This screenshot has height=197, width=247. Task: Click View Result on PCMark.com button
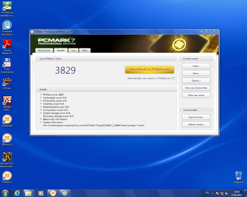[x=150, y=69]
